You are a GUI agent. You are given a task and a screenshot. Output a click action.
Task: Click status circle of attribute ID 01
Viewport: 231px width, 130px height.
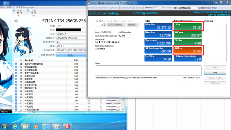(x=16, y=64)
